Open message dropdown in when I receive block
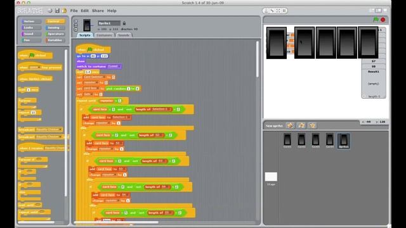406x228 pixels. 56,148
